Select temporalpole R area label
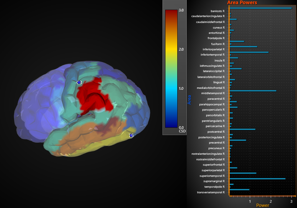This screenshot has width=297, height=208. click(x=214, y=187)
